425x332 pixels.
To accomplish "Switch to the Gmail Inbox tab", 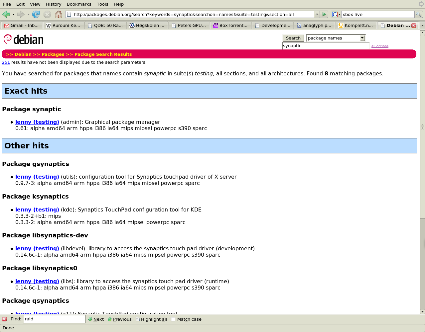I will coord(22,26).
